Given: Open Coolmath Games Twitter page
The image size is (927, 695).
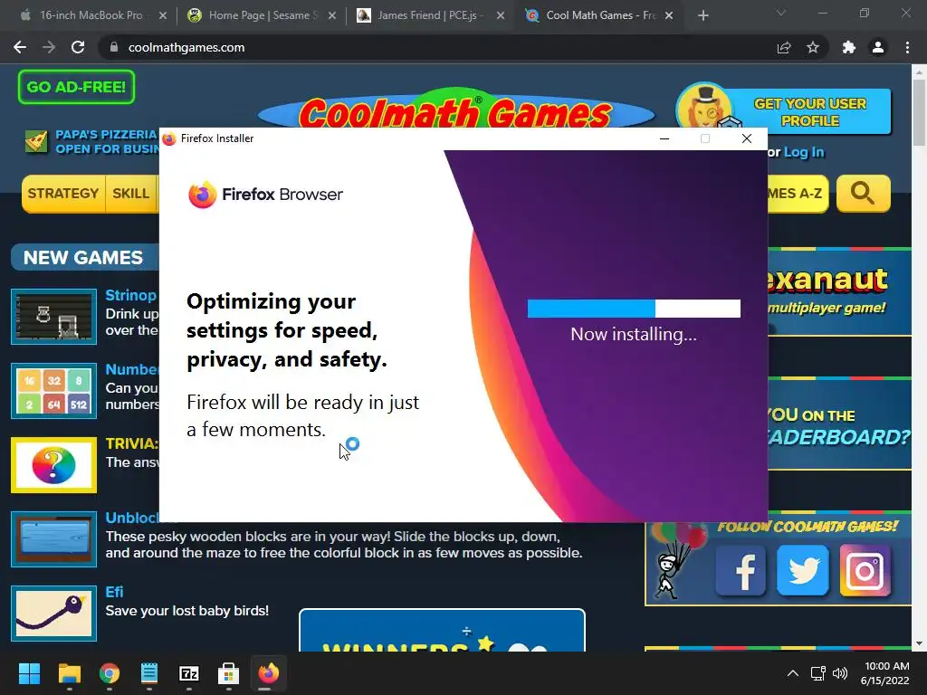Looking at the screenshot, I should pyautogui.click(x=802, y=570).
